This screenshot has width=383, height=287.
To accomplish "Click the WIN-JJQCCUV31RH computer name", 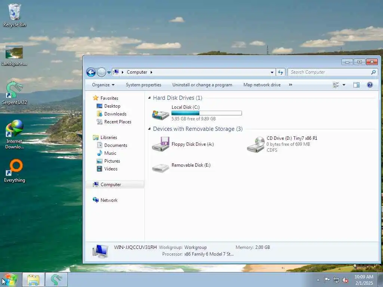I will click(135, 247).
